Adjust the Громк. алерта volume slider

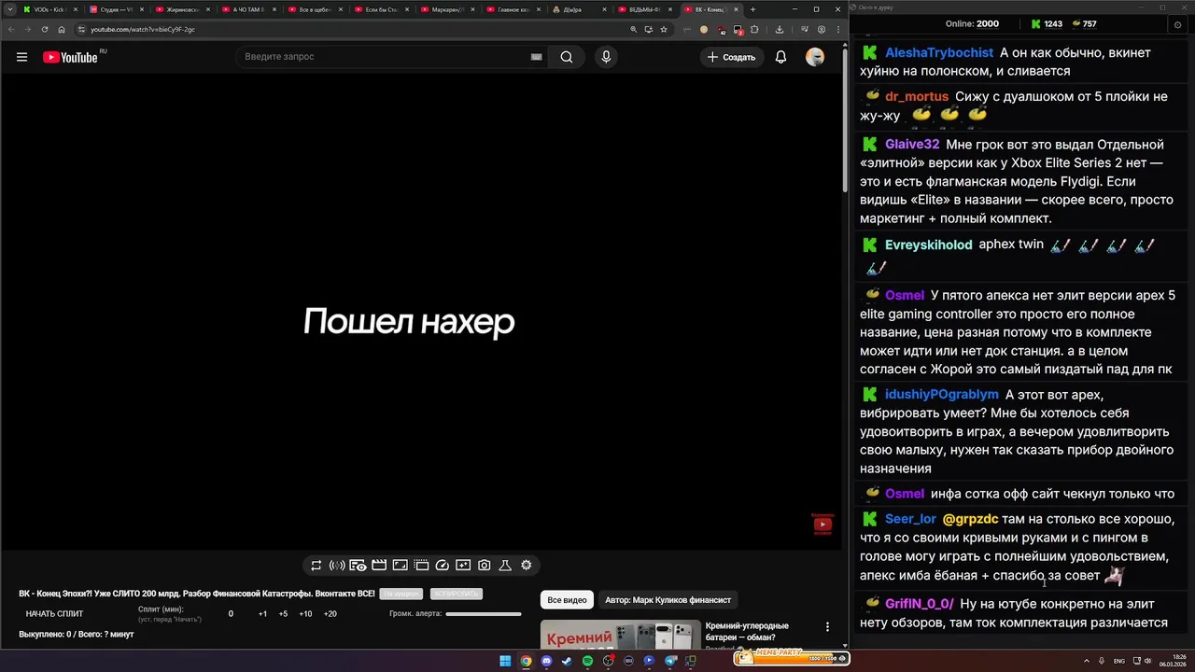pyautogui.click(x=484, y=614)
